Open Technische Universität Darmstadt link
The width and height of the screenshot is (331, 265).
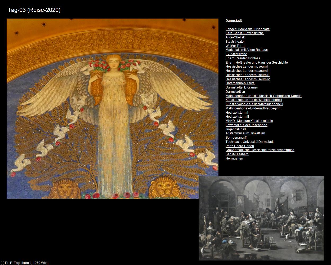pyautogui.click(x=250, y=142)
